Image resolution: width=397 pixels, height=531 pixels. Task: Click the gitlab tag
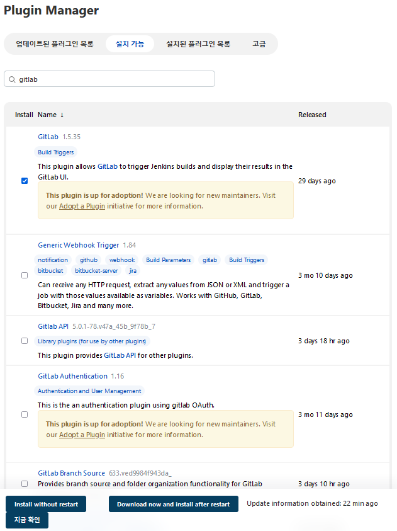(210, 260)
